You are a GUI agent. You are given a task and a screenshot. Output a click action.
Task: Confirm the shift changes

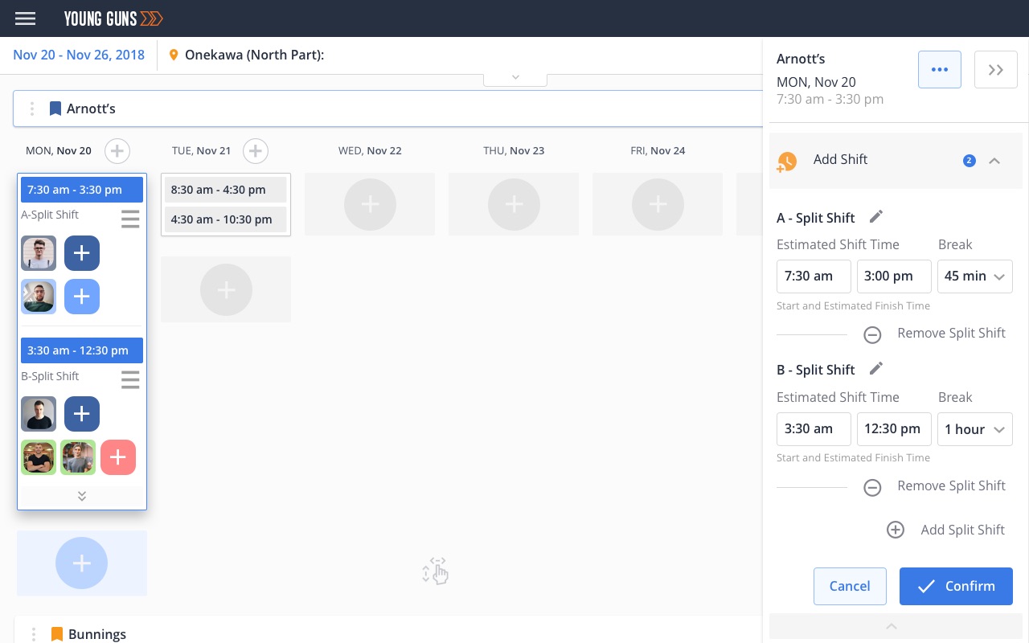[x=956, y=586]
